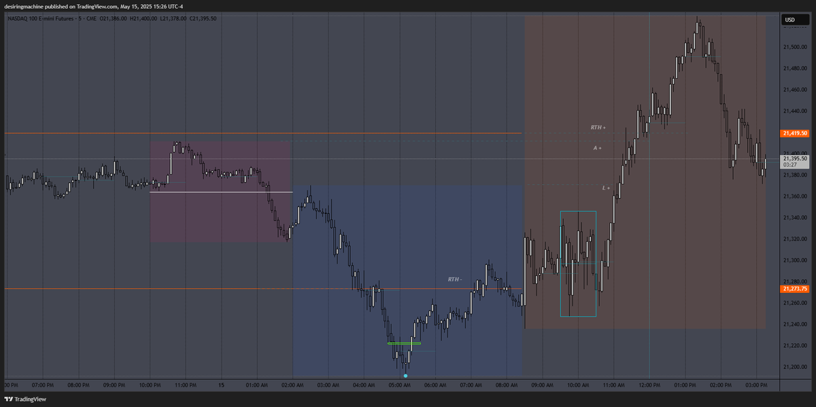Image resolution: width=816 pixels, height=407 pixels.
Task: Click the orange 21,273.75 price label
Action: click(x=795, y=289)
